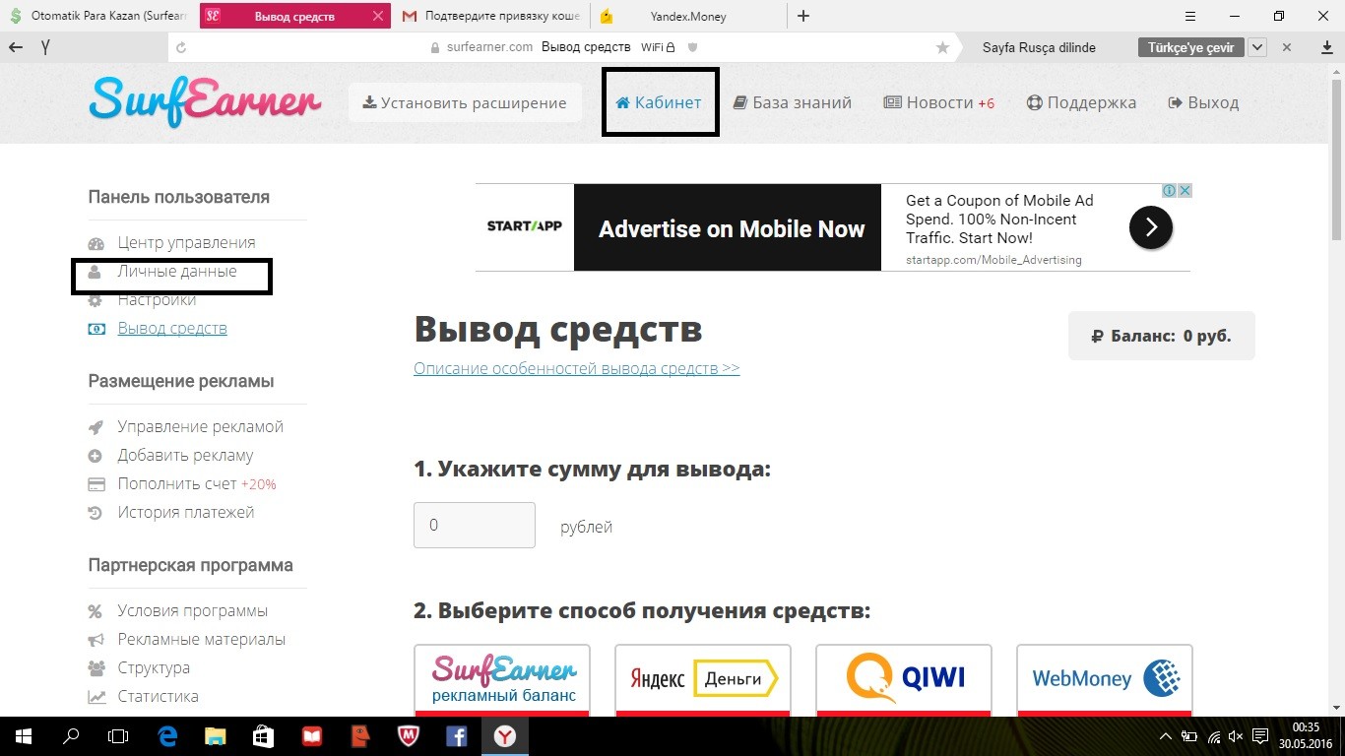Open McAfee icon on taskbar
The image size is (1345, 756).
click(409, 735)
